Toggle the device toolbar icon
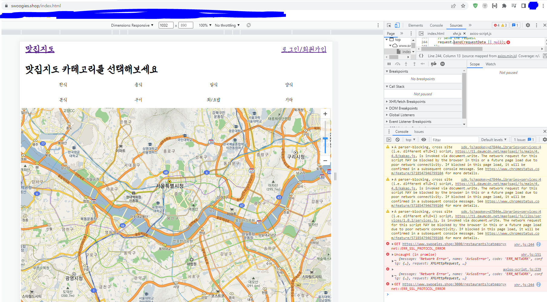The width and height of the screenshot is (547, 302). [x=397, y=25]
